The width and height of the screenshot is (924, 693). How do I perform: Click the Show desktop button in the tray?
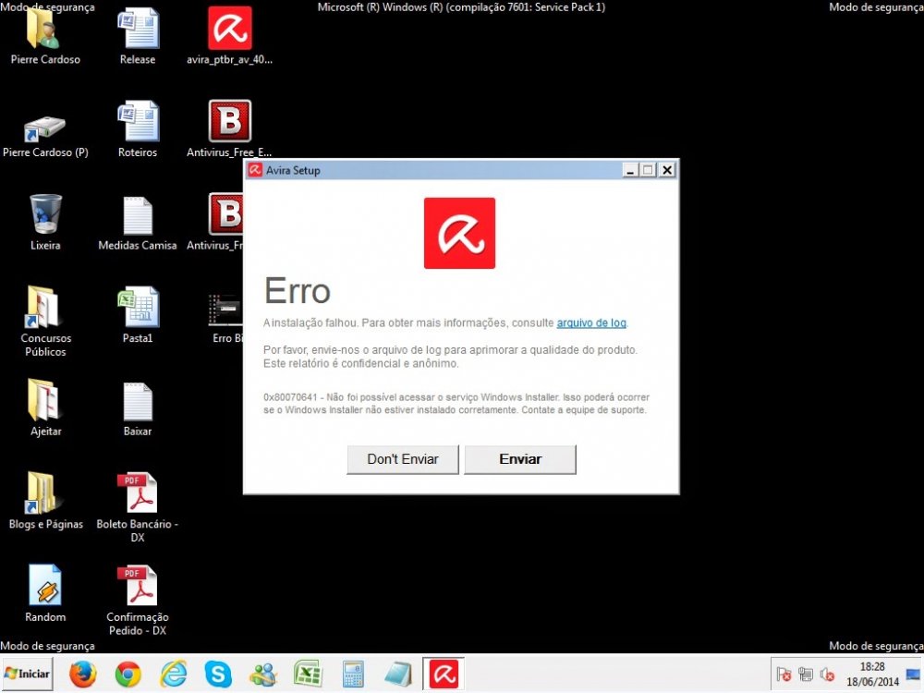915,675
